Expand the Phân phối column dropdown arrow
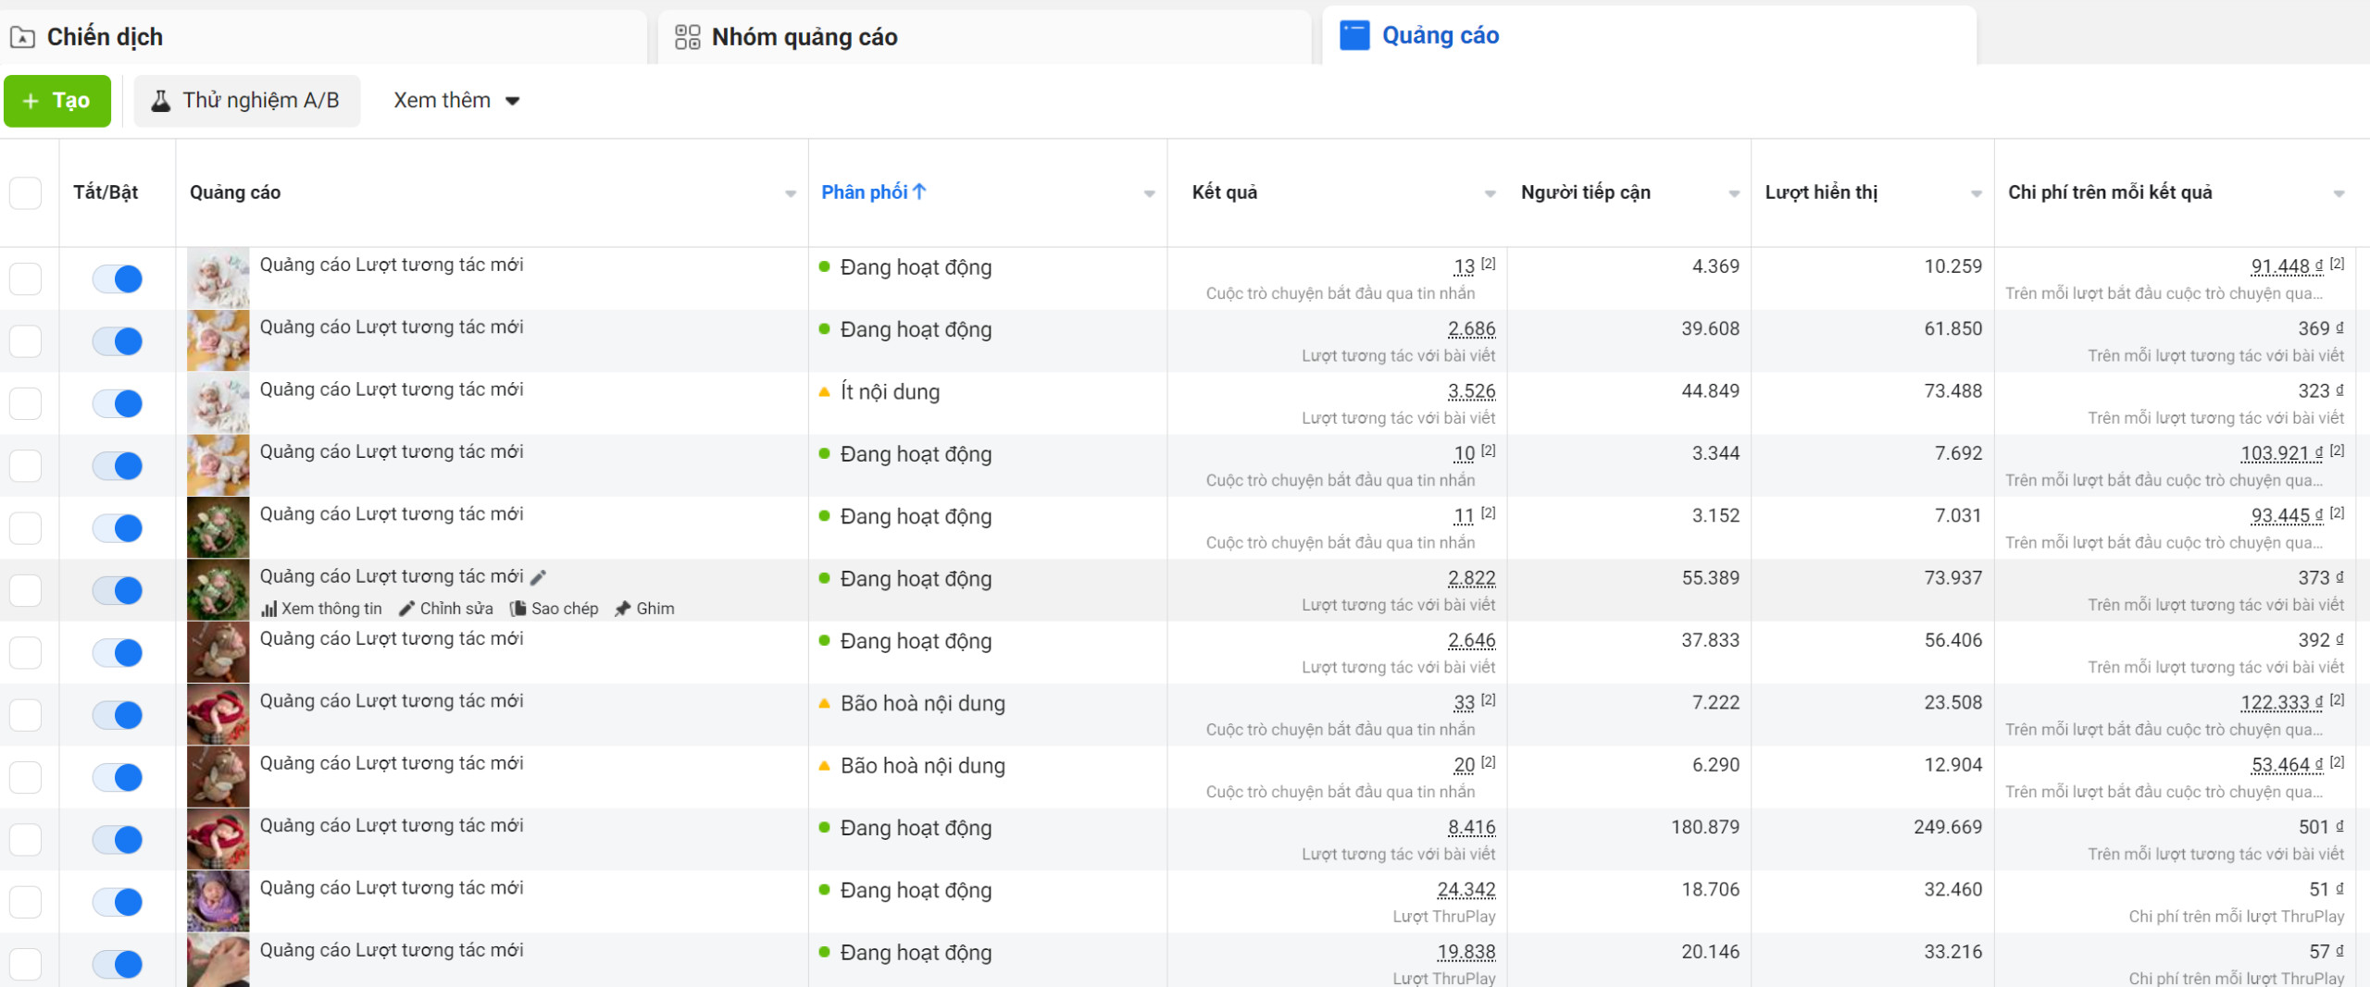The height and width of the screenshot is (987, 2370). point(1149,193)
